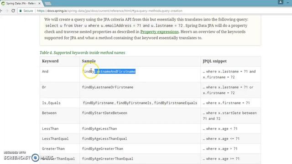Open the Property expressions link
Viewport: 292px width, 164px height.
pyautogui.click(x=159, y=31)
